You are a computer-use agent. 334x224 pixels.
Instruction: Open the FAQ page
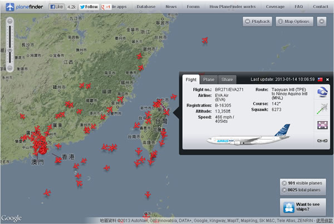(298, 7)
